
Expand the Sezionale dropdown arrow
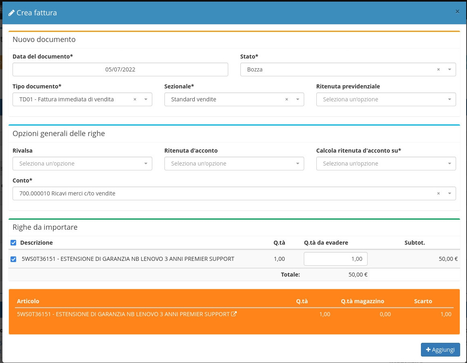click(x=297, y=99)
